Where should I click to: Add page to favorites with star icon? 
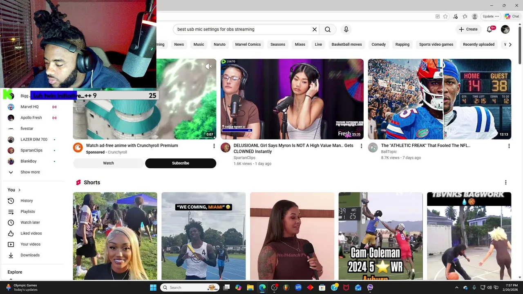pyautogui.click(x=445, y=16)
